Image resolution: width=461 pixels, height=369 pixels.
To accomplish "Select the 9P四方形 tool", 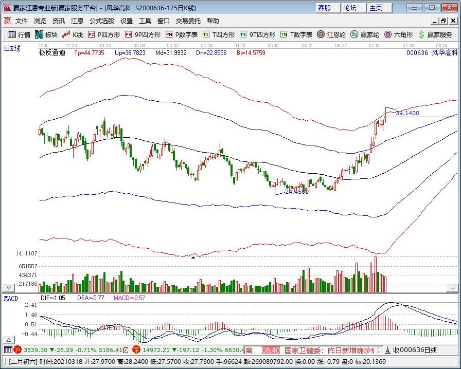I will (143, 34).
